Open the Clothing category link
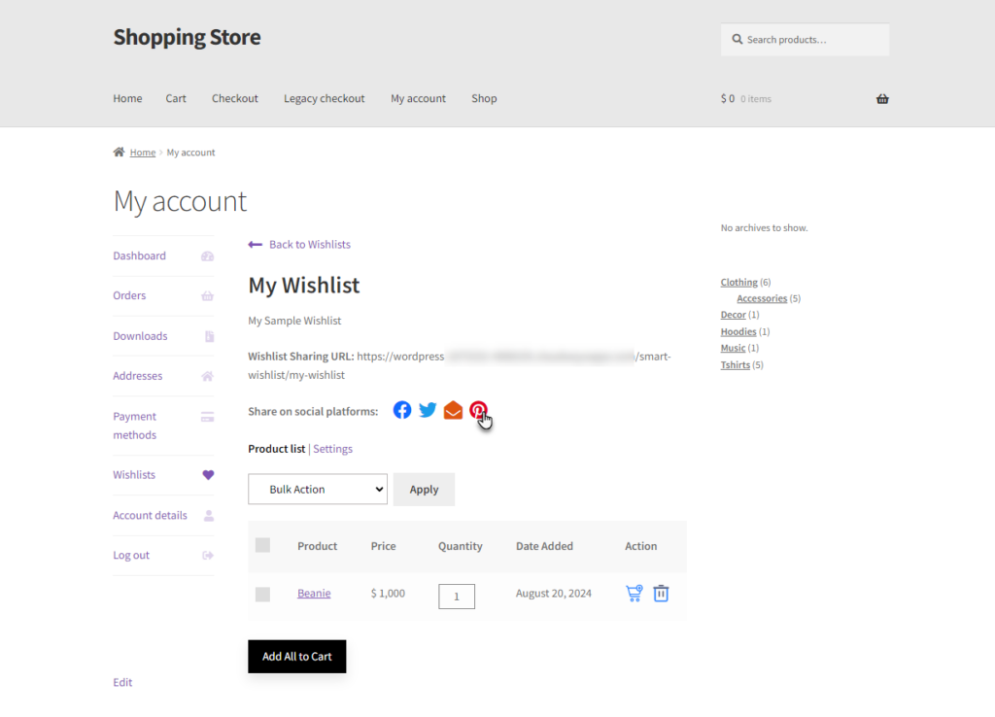The image size is (995, 717). [738, 283]
